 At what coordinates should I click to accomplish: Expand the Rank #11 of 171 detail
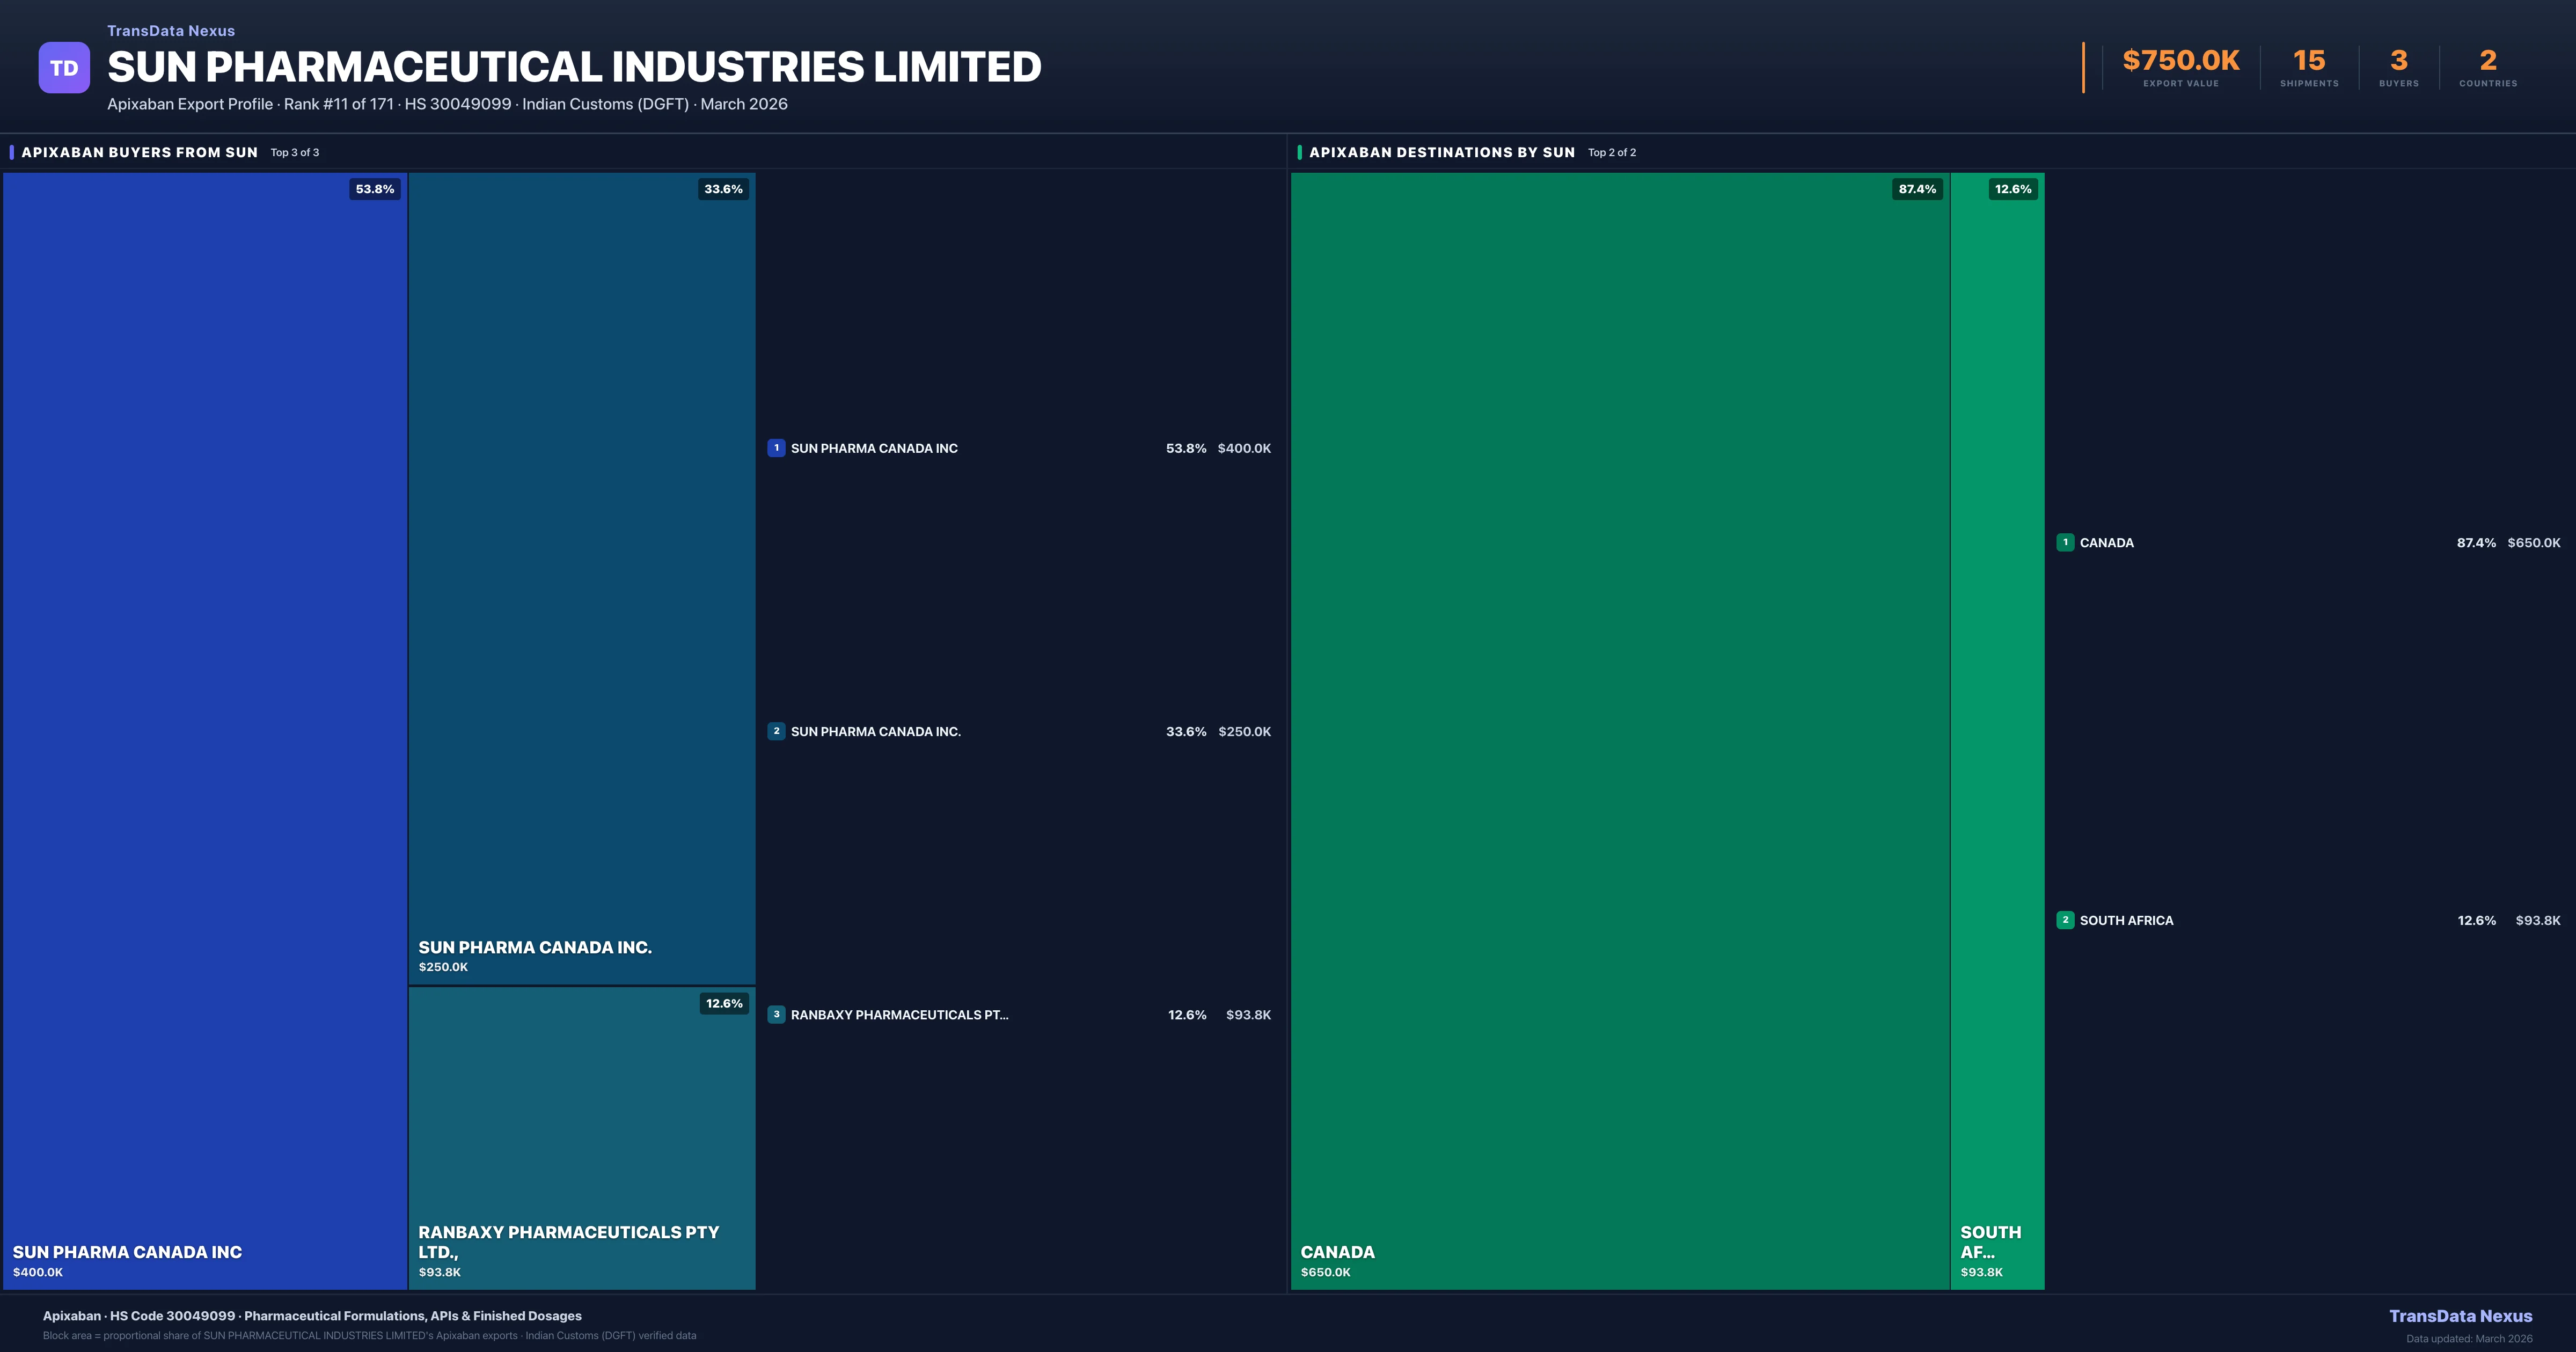(340, 104)
